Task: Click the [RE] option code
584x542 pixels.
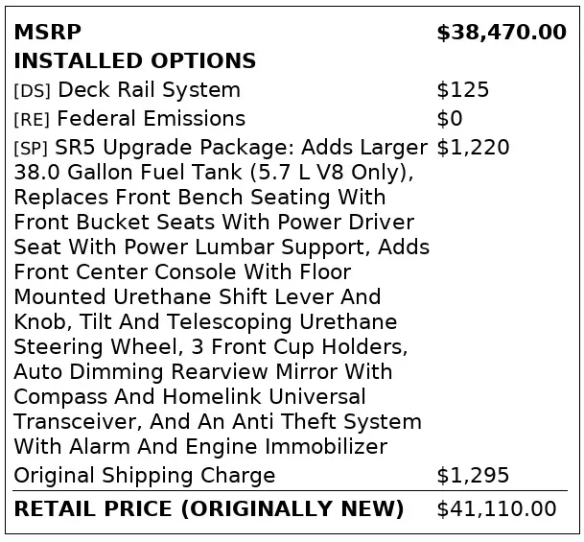Action: click(x=32, y=120)
